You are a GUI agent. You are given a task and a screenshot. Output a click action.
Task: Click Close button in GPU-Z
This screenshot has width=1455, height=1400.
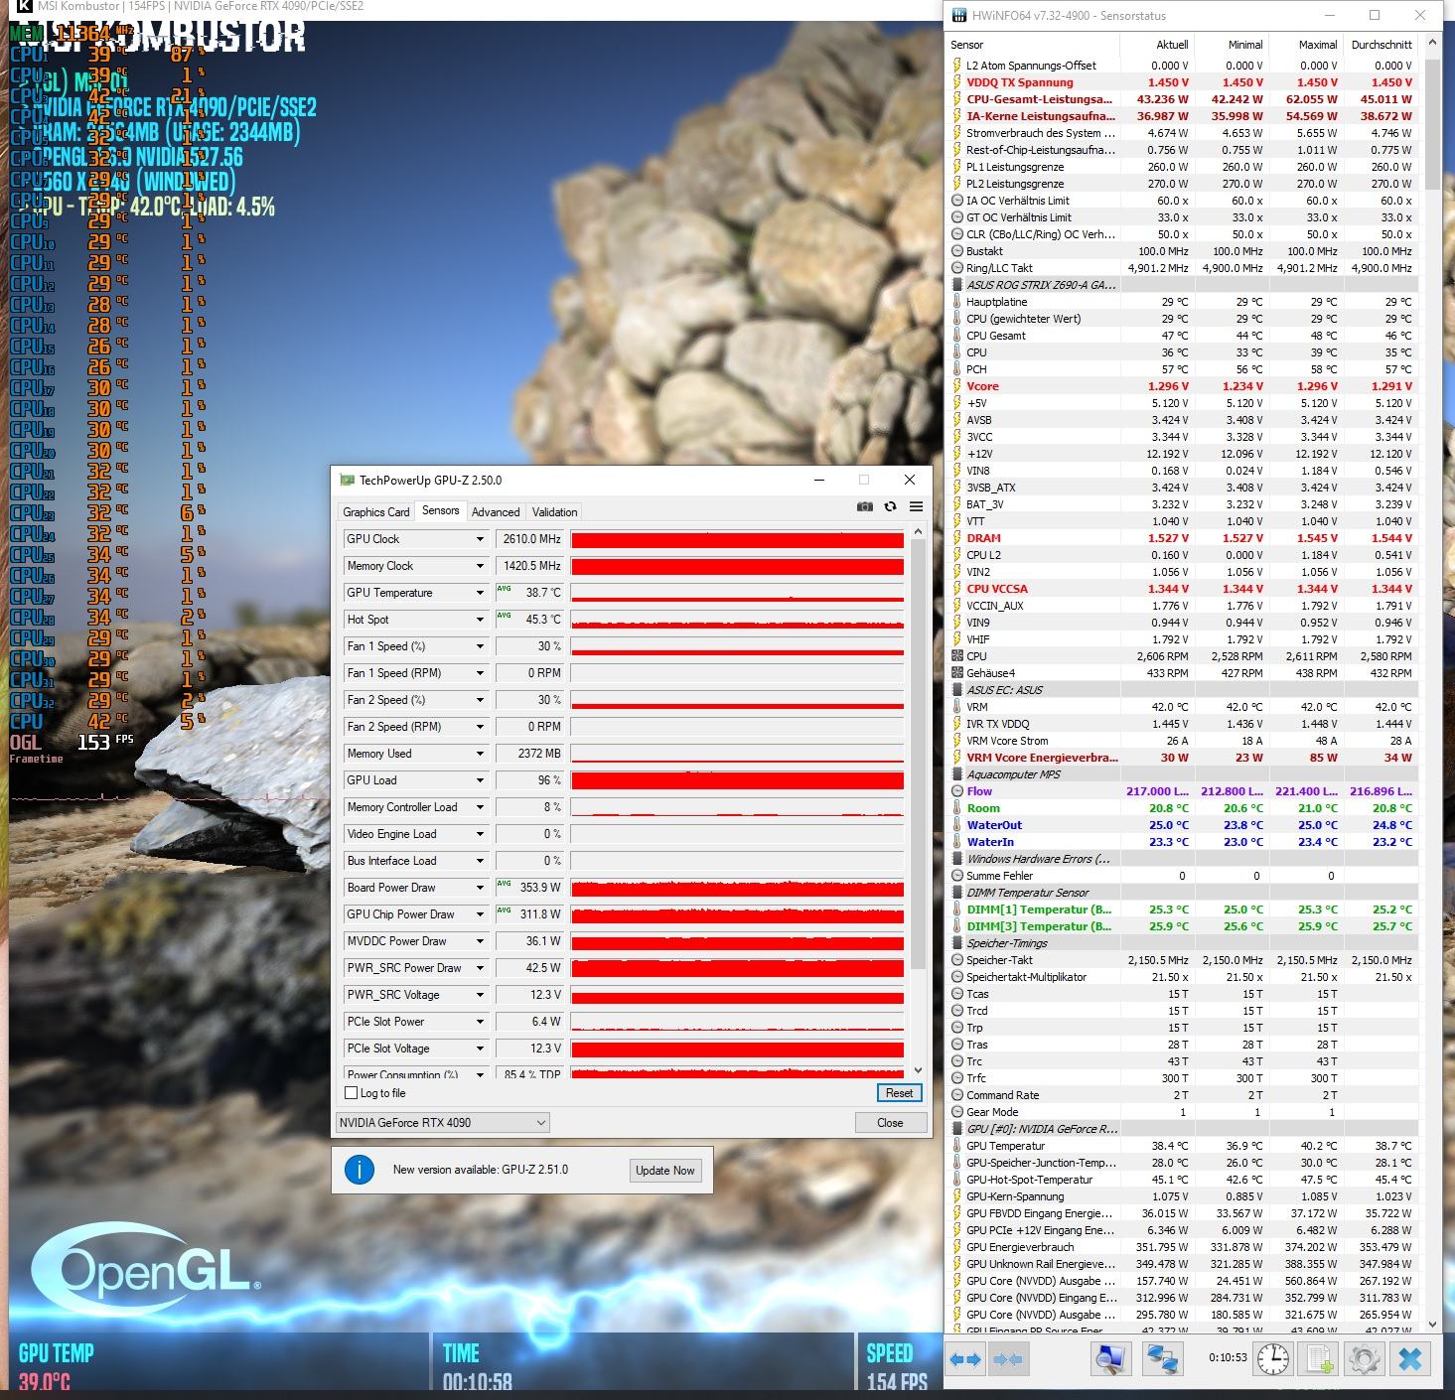(890, 1123)
